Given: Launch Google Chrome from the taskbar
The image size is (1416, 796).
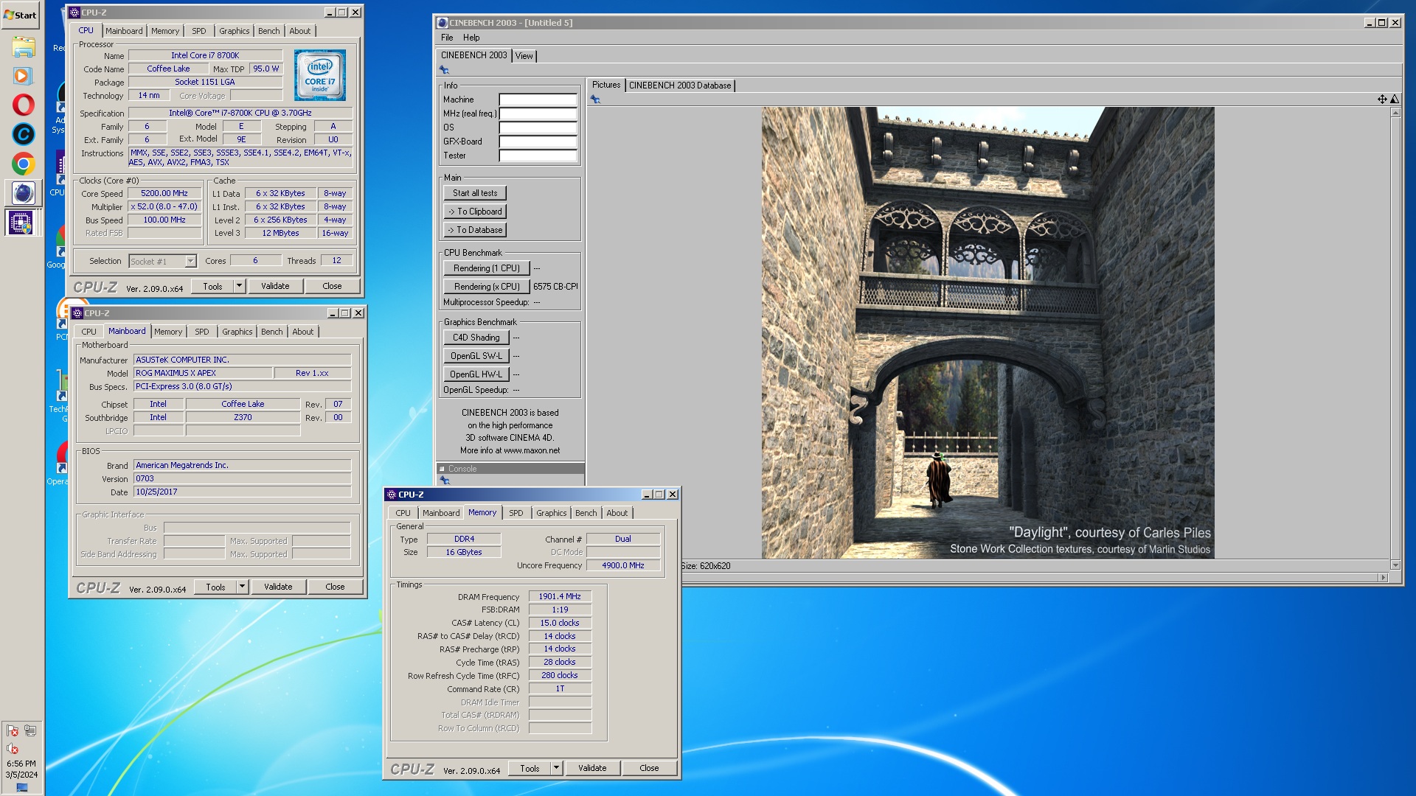Looking at the screenshot, I should pyautogui.click(x=23, y=164).
